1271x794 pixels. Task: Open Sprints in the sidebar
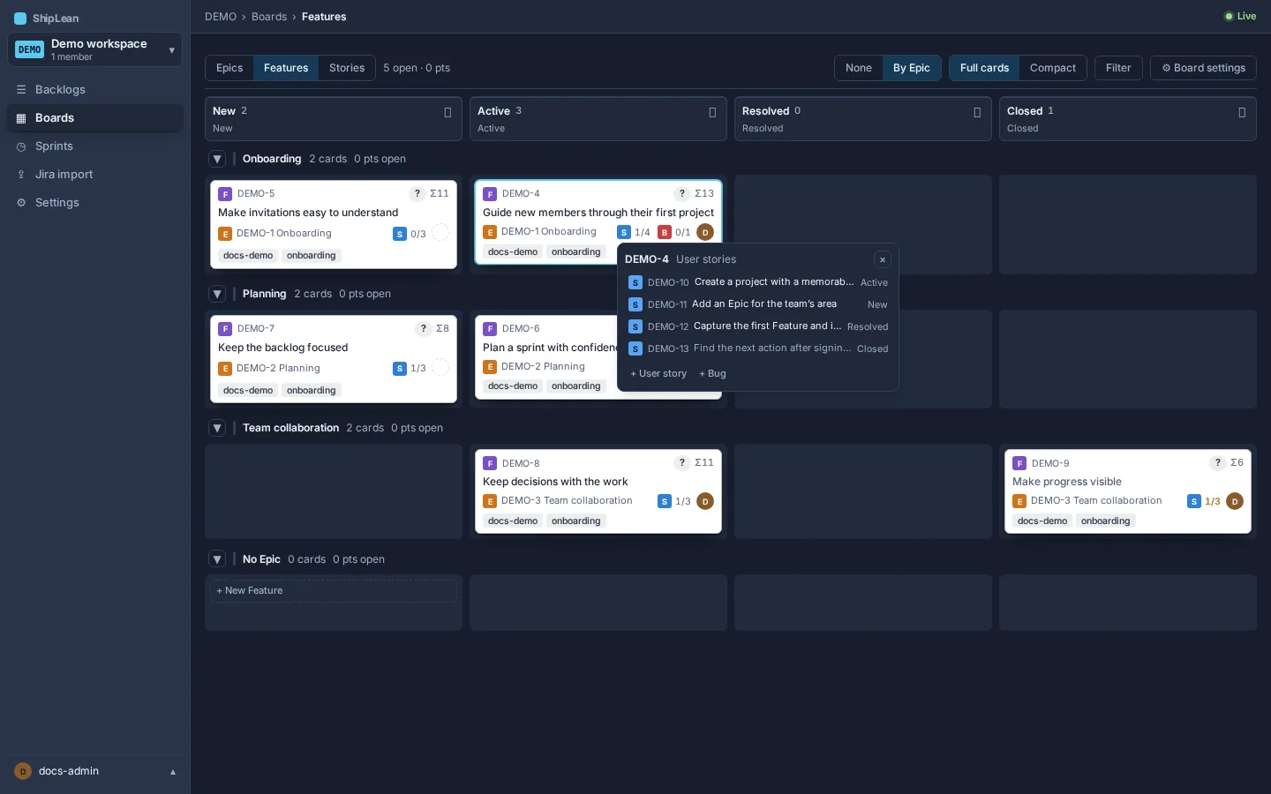[95, 146]
